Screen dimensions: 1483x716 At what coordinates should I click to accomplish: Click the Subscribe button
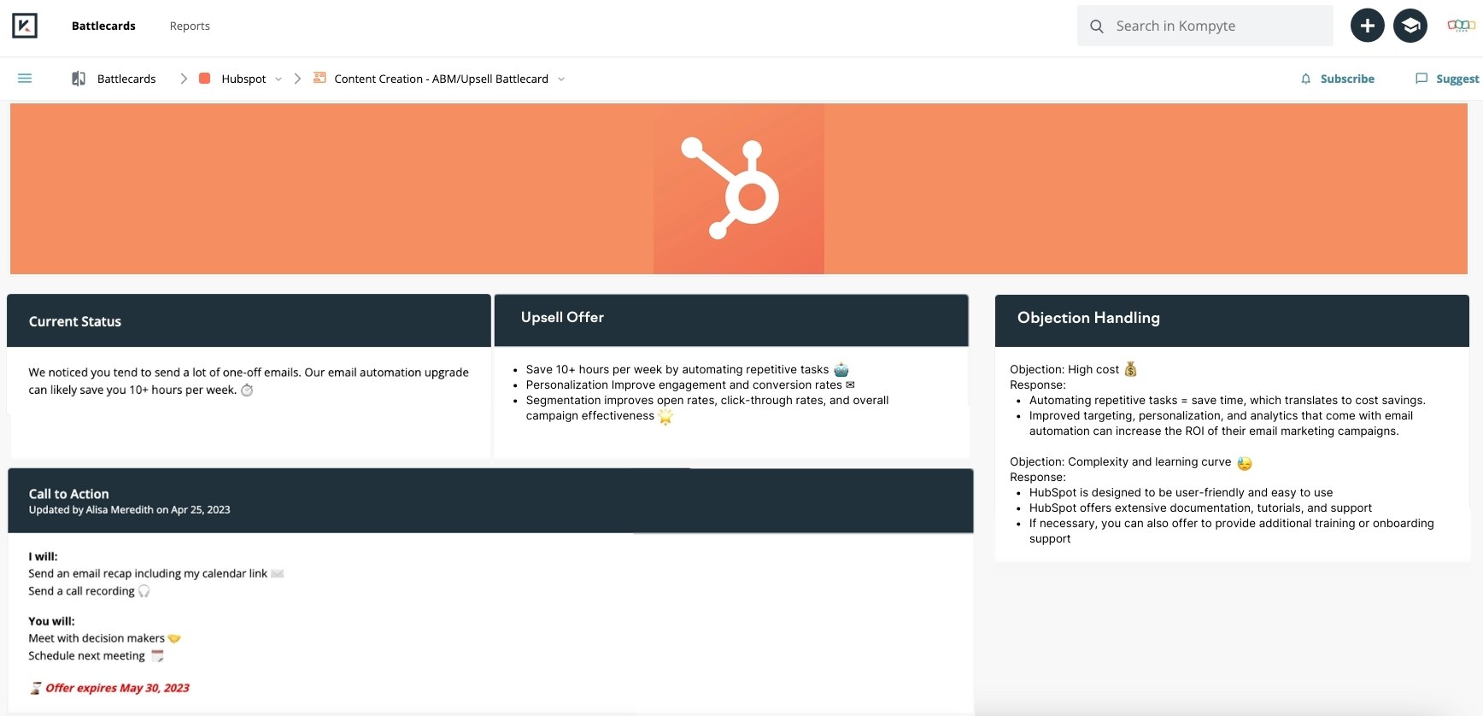tap(1338, 79)
